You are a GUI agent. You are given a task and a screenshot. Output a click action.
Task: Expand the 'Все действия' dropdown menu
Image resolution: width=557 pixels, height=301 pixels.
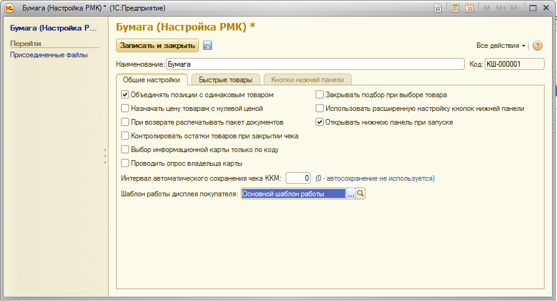tap(501, 45)
